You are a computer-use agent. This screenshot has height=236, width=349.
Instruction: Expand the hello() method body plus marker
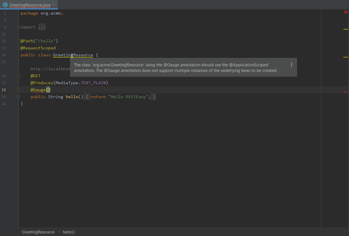[18, 96]
